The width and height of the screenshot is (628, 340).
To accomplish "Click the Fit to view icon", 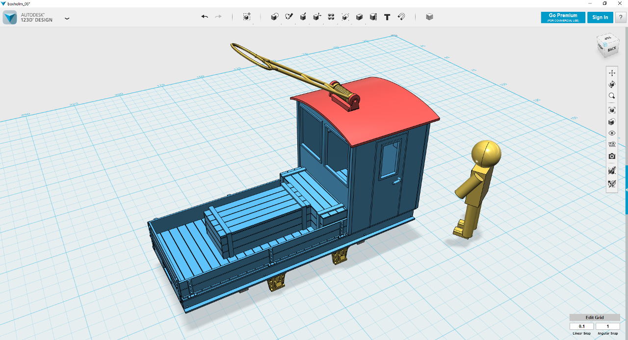I will [x=612, y=110].
